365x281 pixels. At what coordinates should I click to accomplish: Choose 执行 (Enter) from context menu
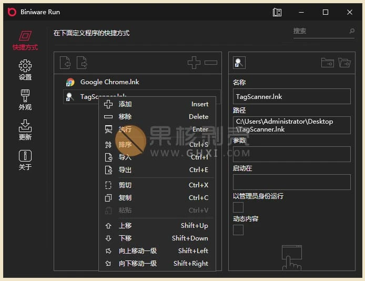point(157,129)
